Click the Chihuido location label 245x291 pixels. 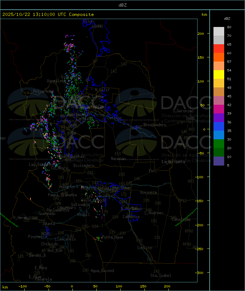click(x=50, y=244)
